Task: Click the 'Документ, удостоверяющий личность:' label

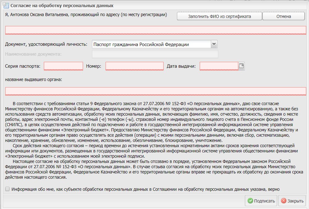Action: coord(46,44)
